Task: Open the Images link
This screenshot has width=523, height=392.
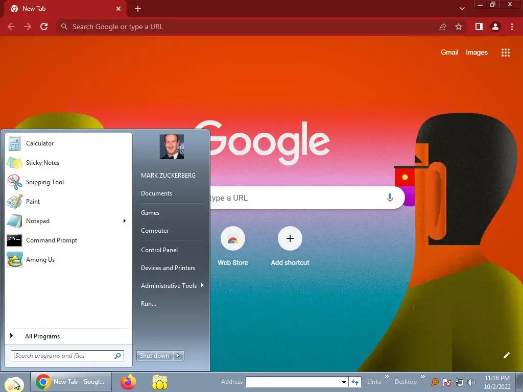Action: [x=477, y=53]
